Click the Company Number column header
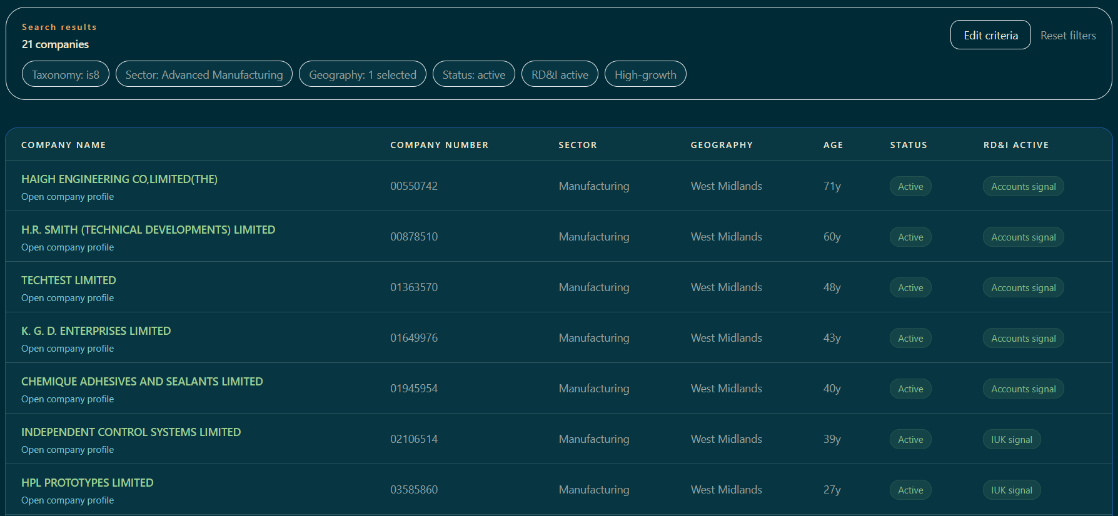Image resolution: width=1118 pixels, height=516 pixels. click(x=440, y=145)
